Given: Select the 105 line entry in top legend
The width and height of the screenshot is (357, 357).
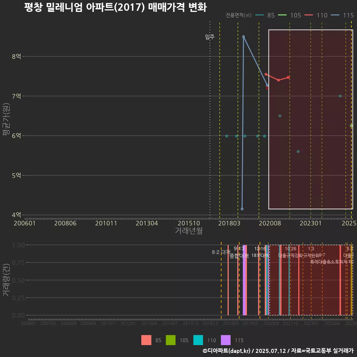Looking at the screenshot, I should [x=290, y=15].
